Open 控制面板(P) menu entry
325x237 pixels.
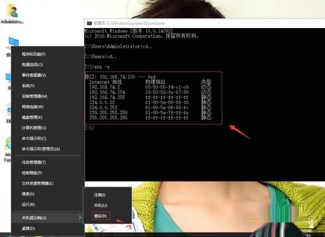(32, 173)
